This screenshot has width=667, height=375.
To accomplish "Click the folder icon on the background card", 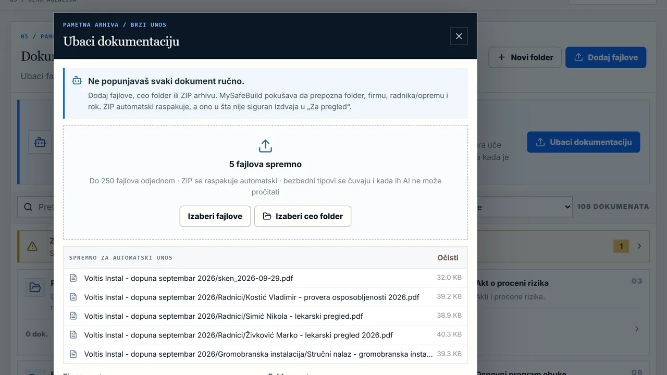I will (x=35, y=287).
